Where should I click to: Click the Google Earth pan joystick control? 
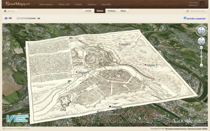click(x=201, y=41)
